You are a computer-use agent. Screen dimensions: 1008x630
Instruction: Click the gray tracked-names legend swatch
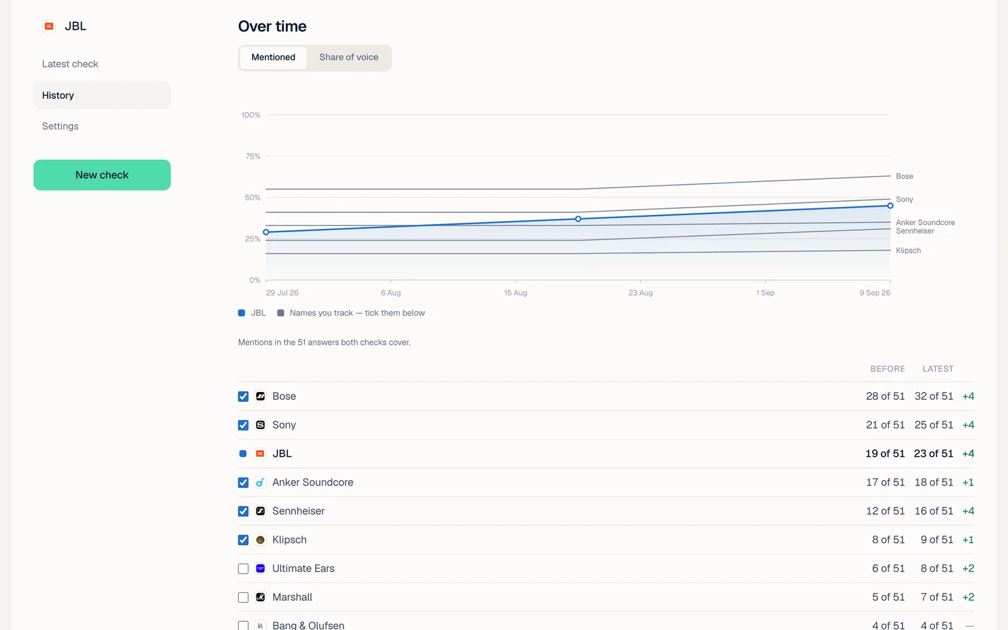[281, 313]
